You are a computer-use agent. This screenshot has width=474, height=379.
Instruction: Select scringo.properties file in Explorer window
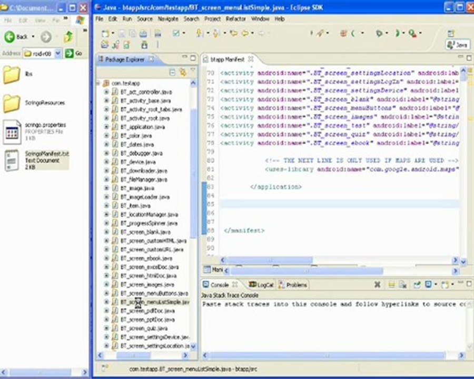(x=35, y=132)
